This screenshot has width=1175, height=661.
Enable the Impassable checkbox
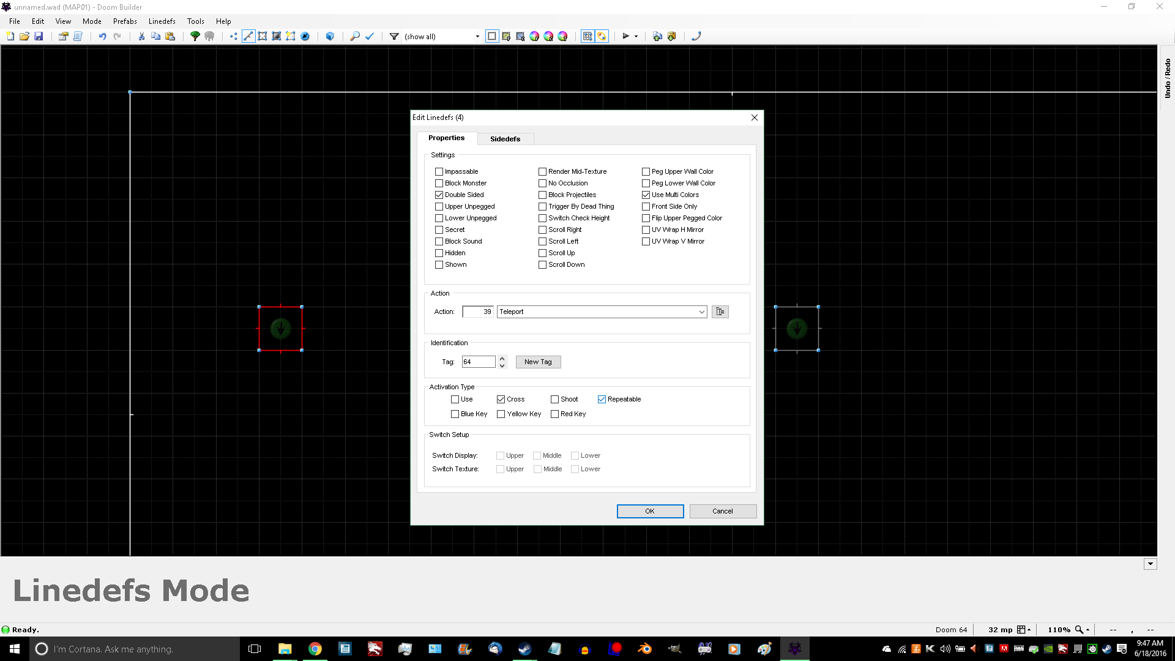click(x=439, y=171)
